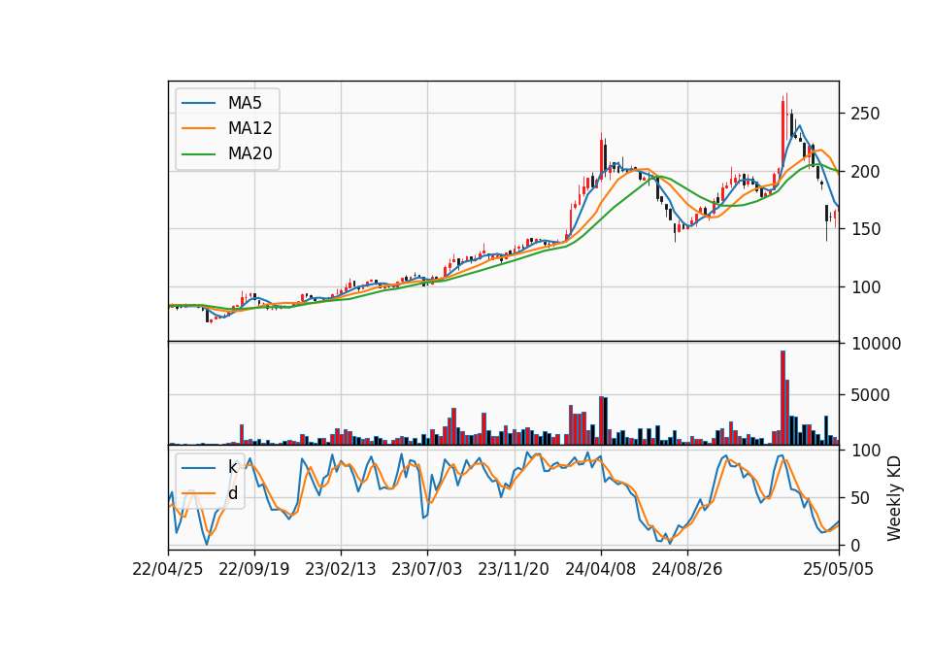The height and width of the screenshot is (670, 932).
Task: Click the orange MA12 legend line sample
Action: tap(198, 128)
